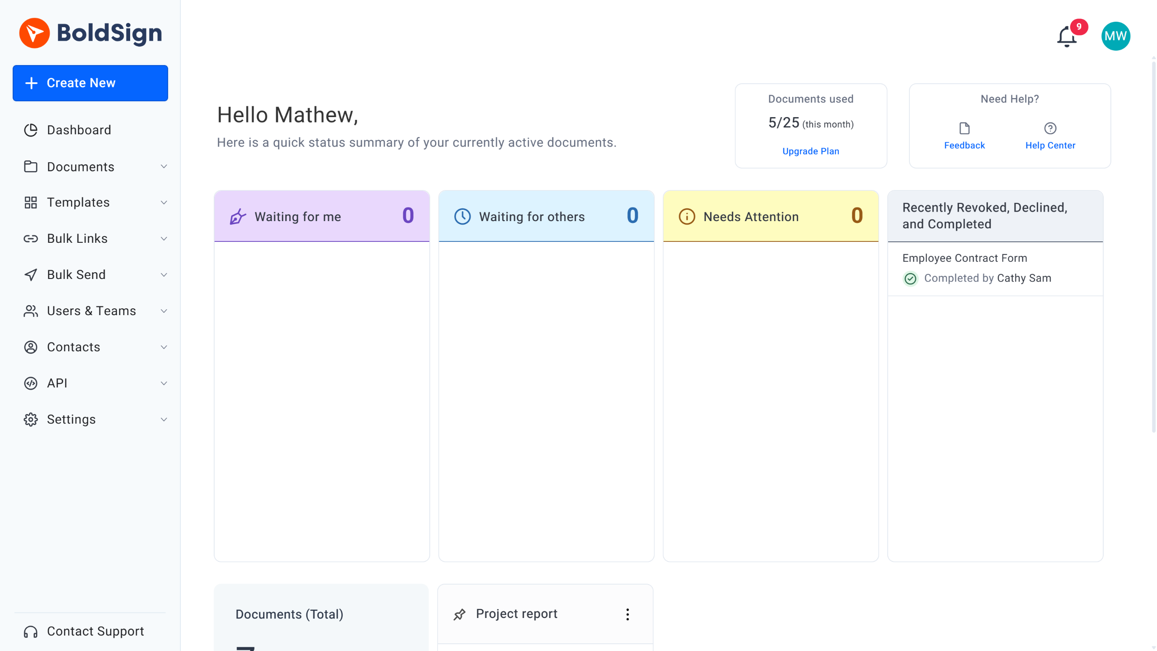The width and height of the screenshot is (1157, 651).
Task: Open the Employee Contract Form entry
Action: point(964,258)
